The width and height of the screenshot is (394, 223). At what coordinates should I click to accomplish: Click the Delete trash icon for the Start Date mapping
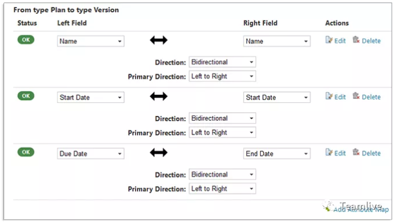tap(356, 96)
